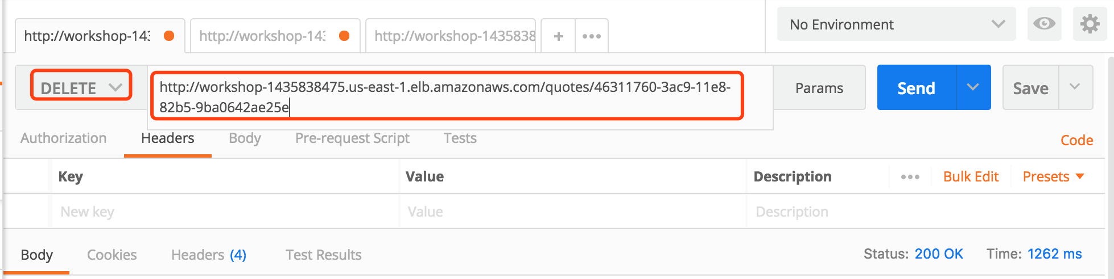Screen dimensions: 1114x279
Task: Expand the Presets dropdown
Action: (x=1053, y=177)
